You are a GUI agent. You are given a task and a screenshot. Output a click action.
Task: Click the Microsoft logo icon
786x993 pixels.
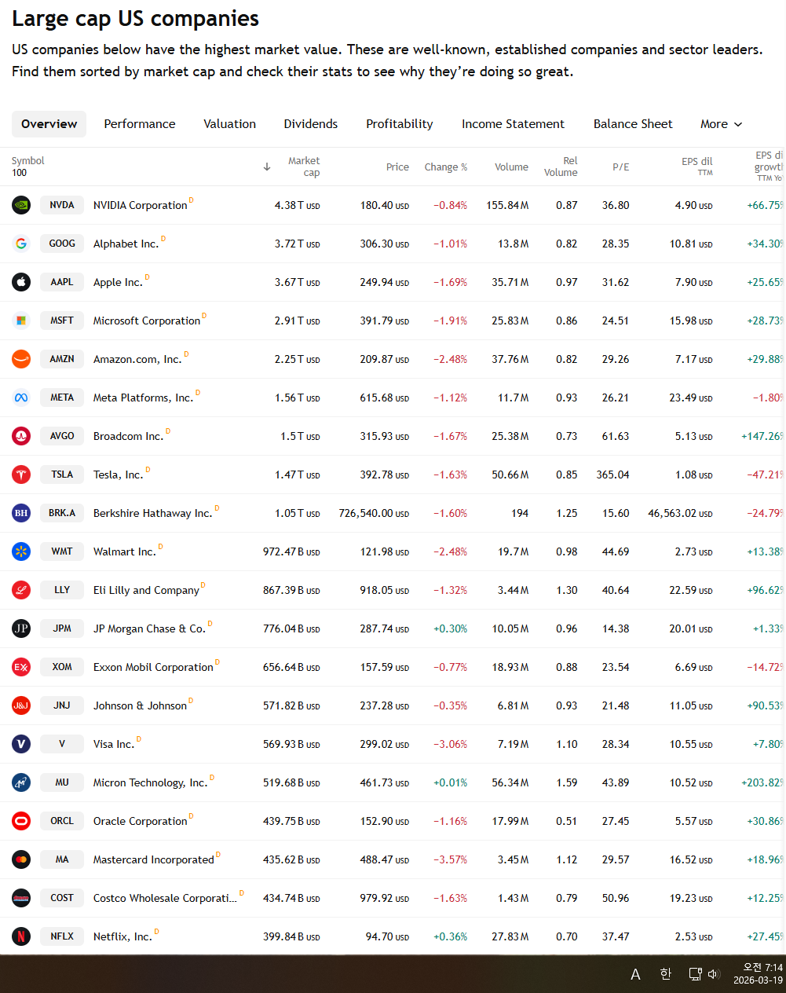(21, 321)
